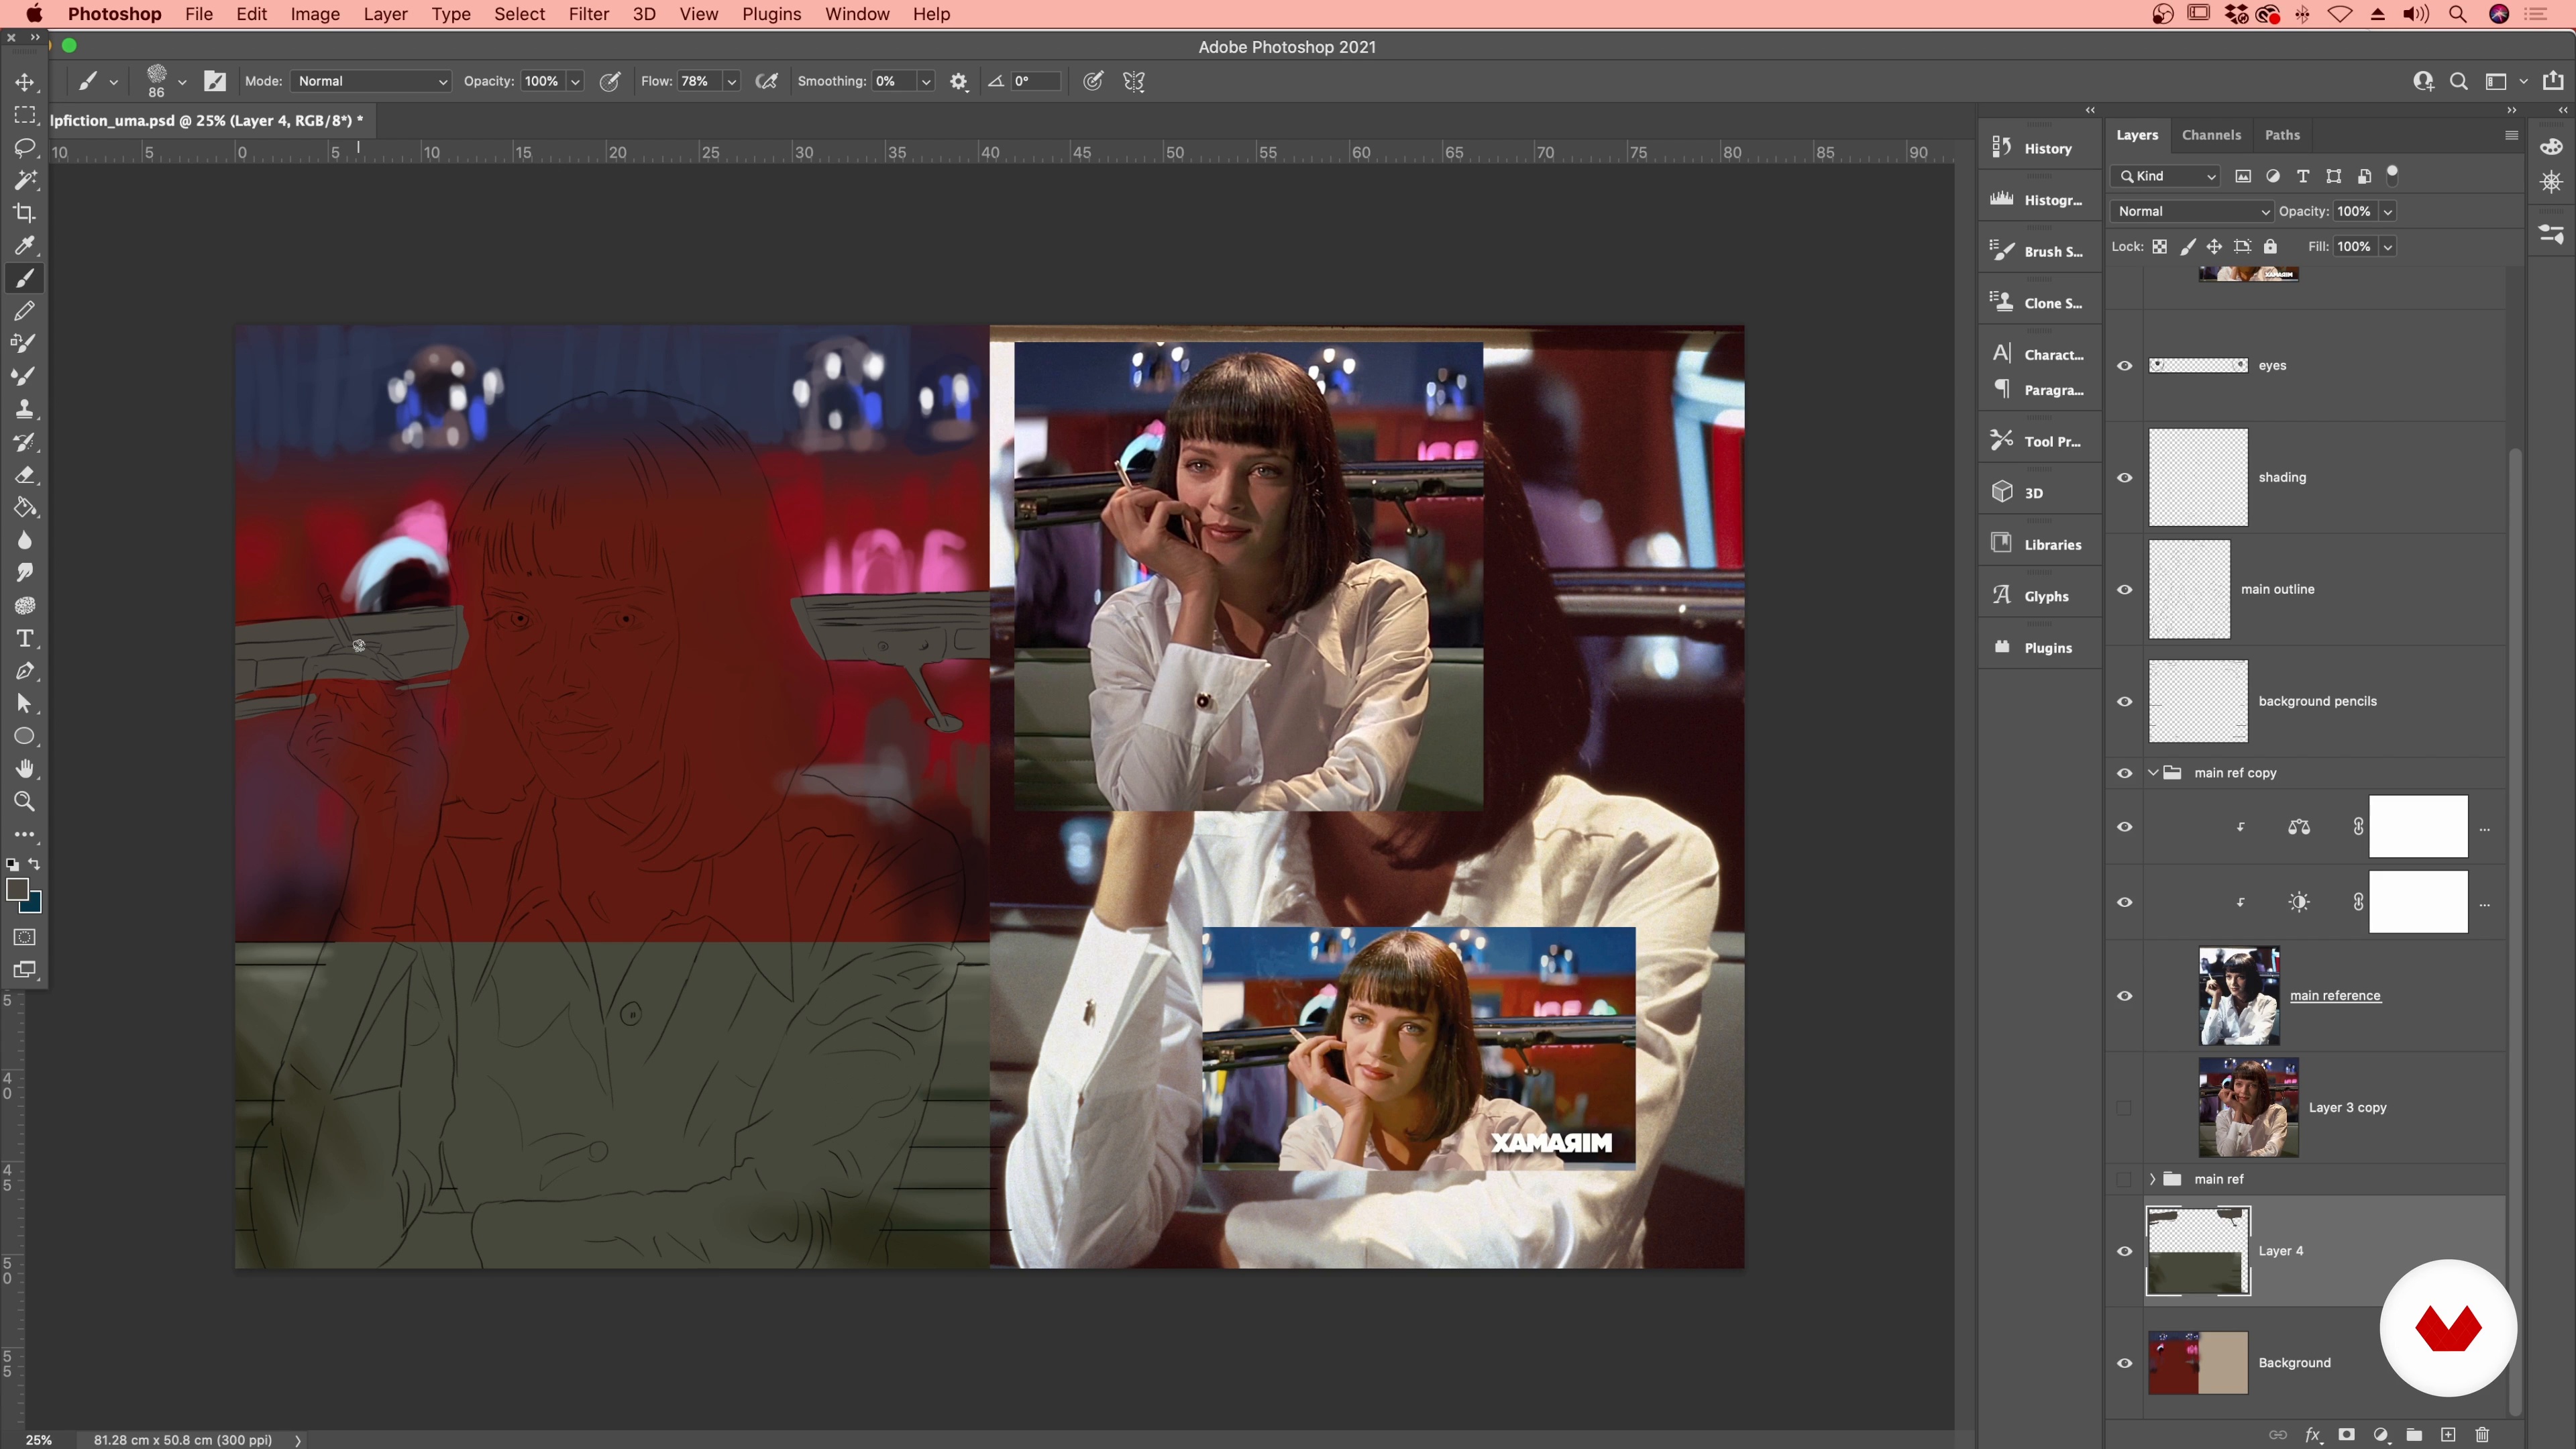Select the Crop tool

(25, 213)
